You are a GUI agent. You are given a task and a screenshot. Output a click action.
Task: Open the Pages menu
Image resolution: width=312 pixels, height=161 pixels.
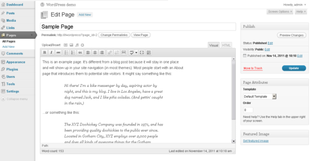(x=18, y=35)
